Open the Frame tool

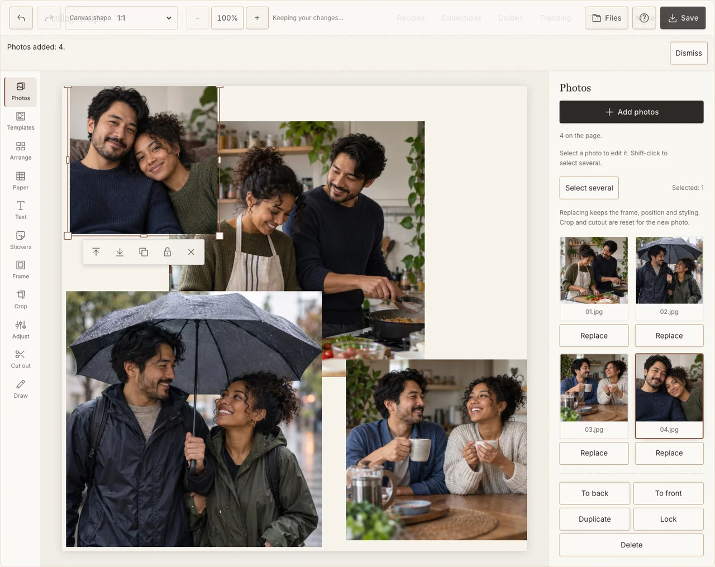pyautogui.click(x=21, y=270)
